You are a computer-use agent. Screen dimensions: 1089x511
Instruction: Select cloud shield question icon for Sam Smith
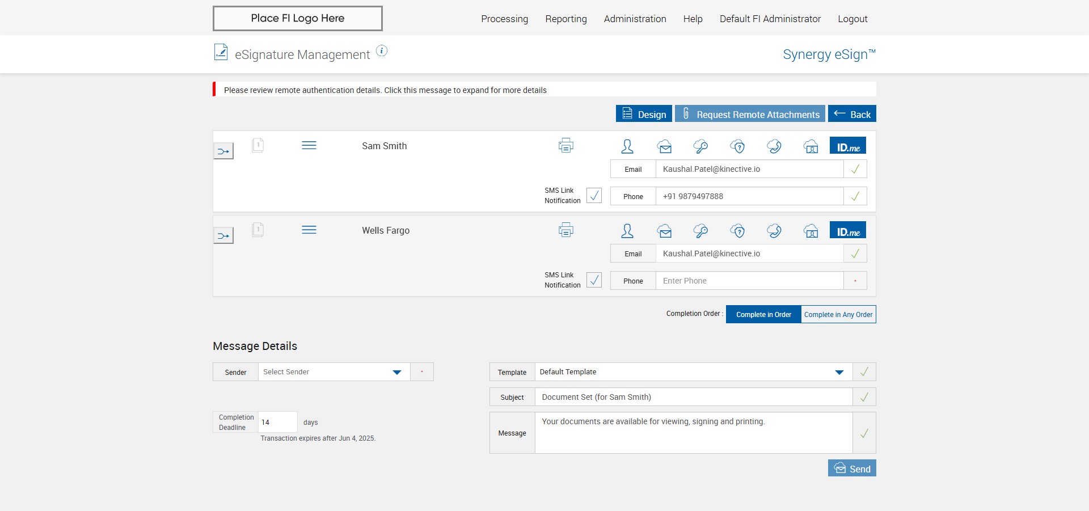point(737,147)
